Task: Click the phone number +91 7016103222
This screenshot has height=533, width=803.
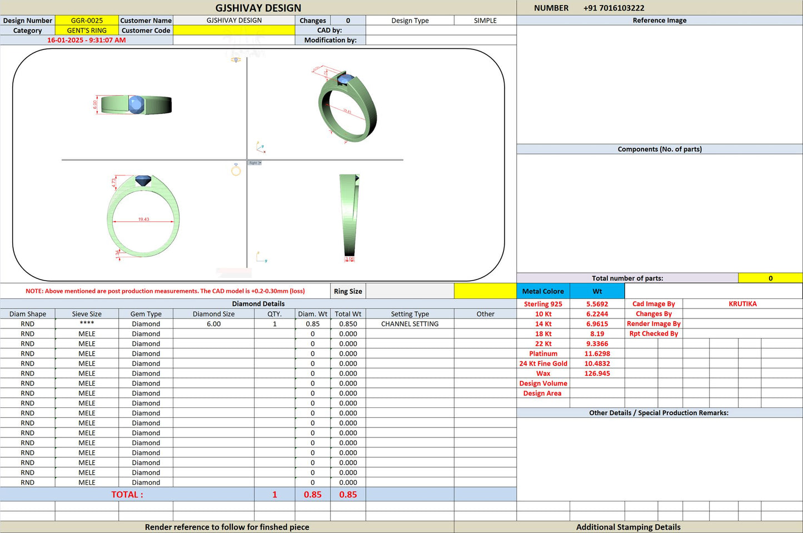Action: pos(614,8)
